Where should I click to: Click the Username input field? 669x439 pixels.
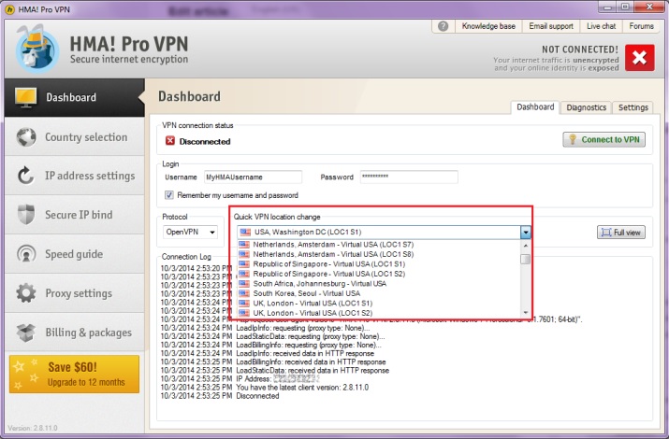pyautogui.click(x=253, y=177)
